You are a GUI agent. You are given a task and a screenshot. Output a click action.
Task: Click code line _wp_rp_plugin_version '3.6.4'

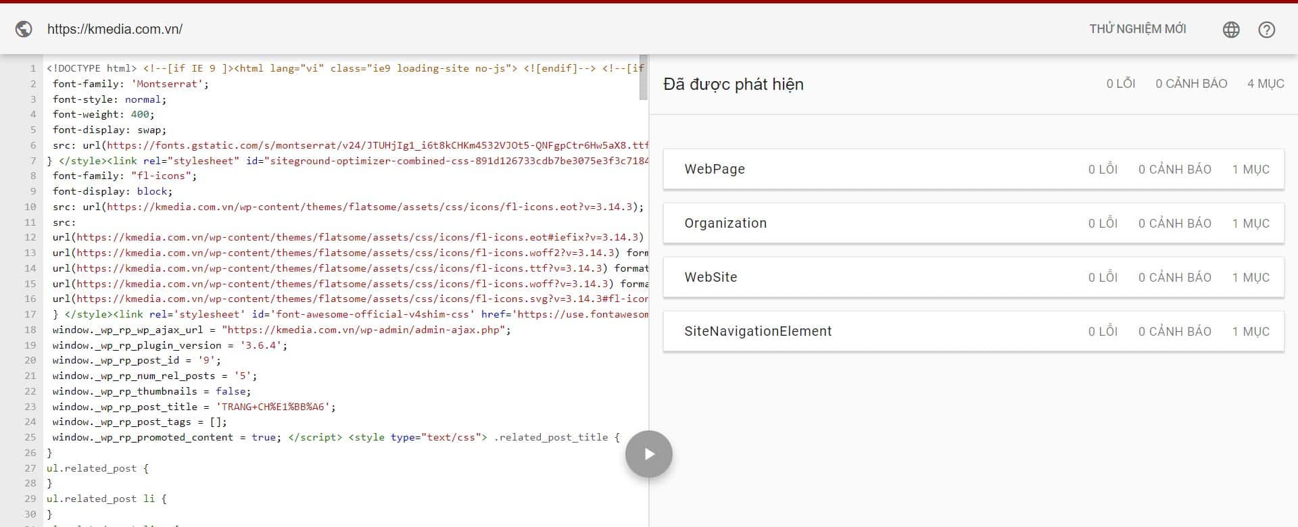point(170,345)
